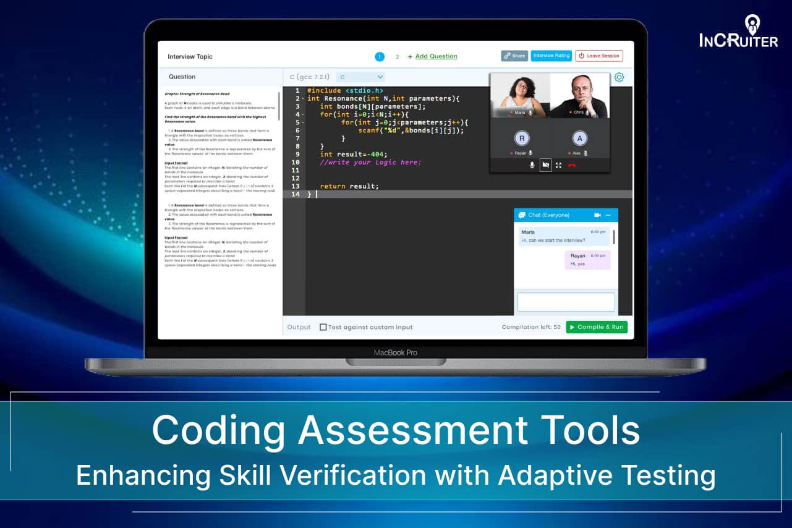Start video from the chat header camera icon
This screenshot has height=528, width=792.
click(597, 215)
